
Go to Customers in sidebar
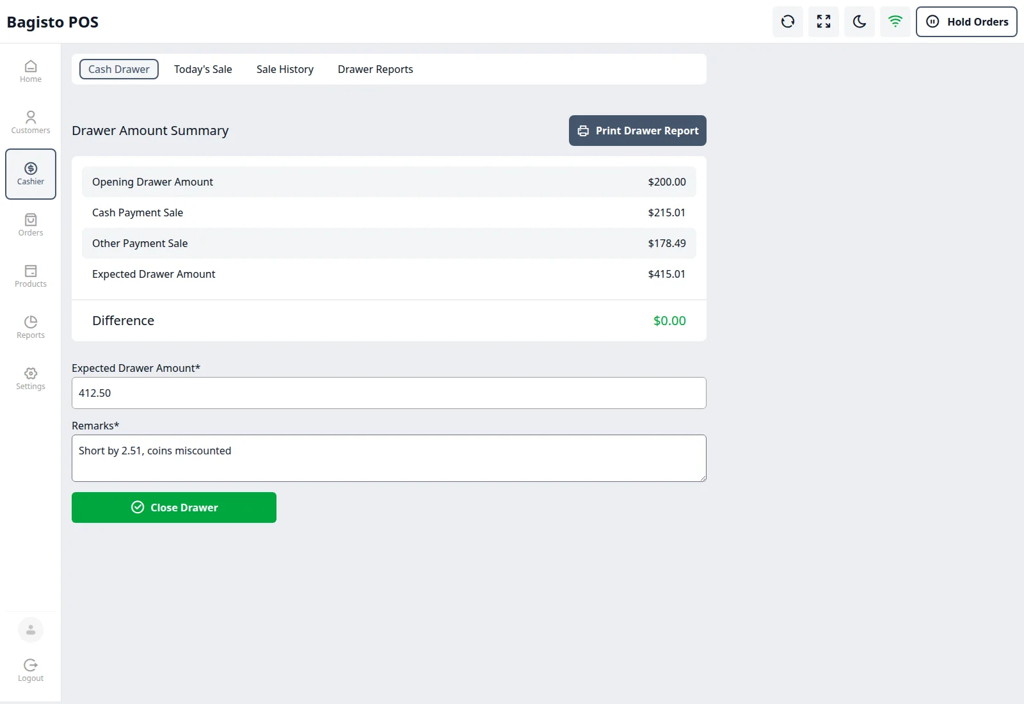pos(31,123)
